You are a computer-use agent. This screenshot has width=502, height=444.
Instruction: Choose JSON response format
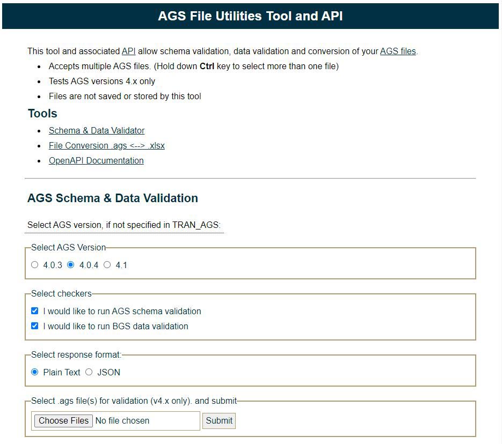point(89,372)
